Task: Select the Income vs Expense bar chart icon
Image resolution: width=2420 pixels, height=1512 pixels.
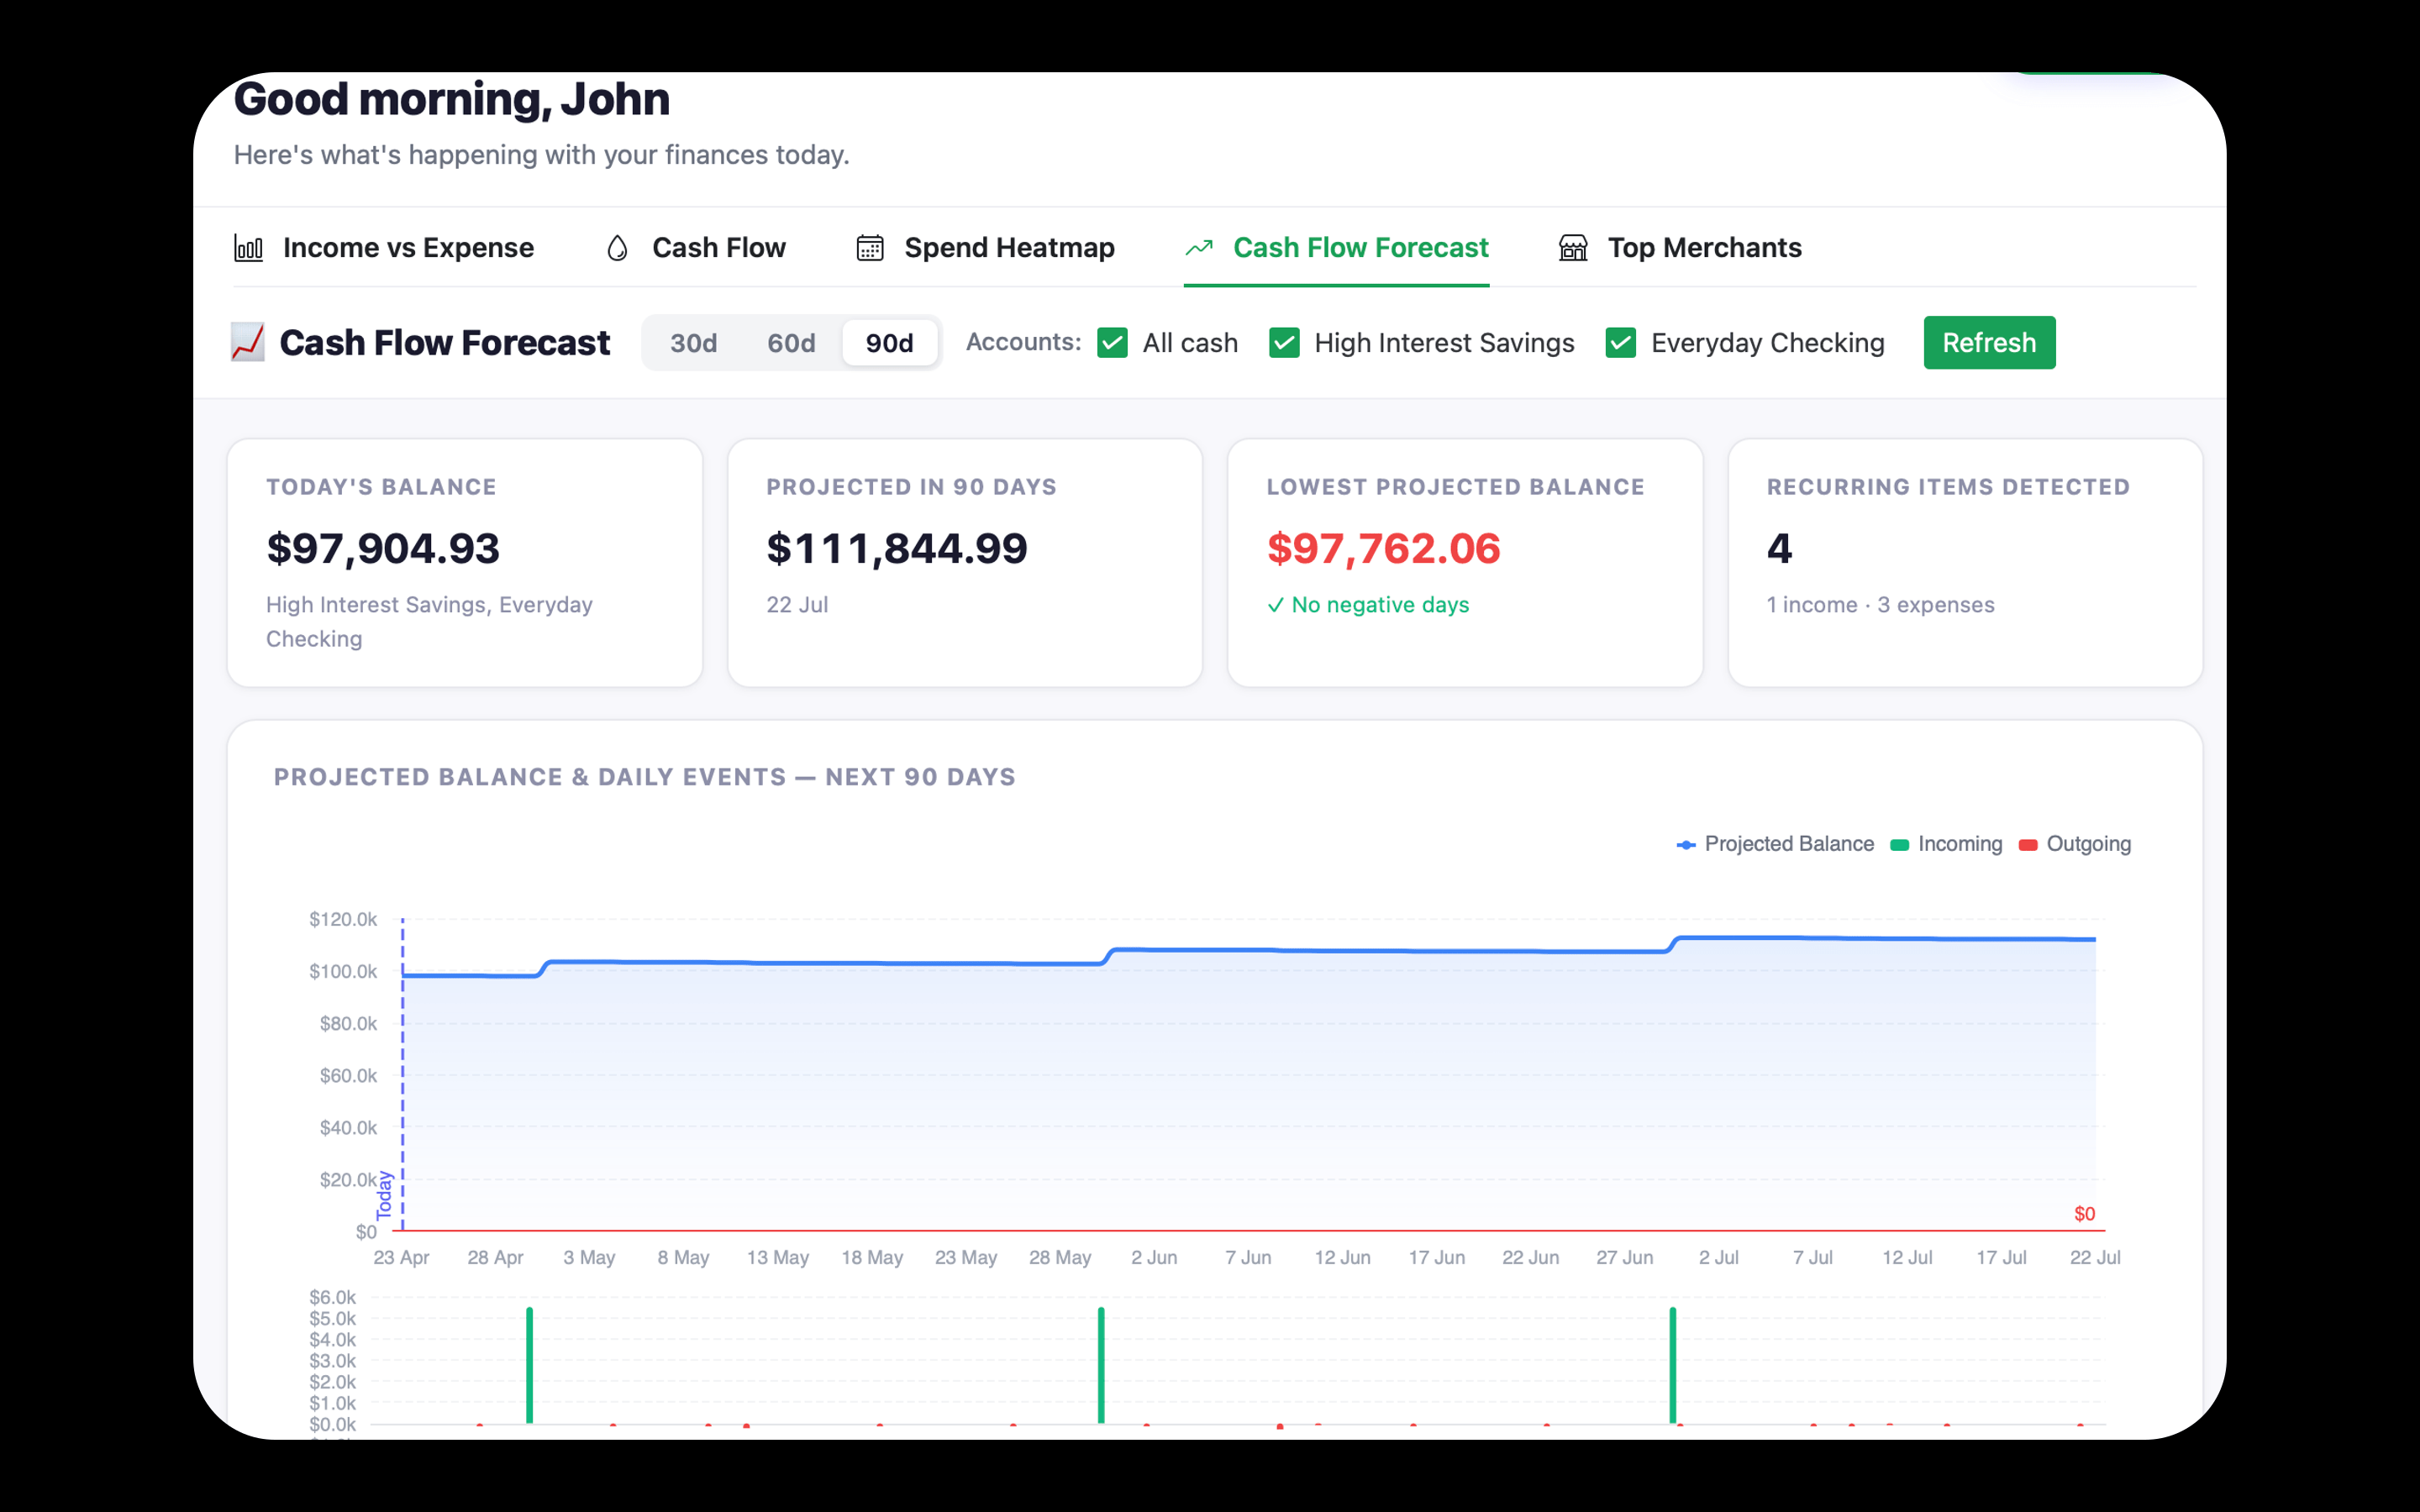Action: [248, 247]
